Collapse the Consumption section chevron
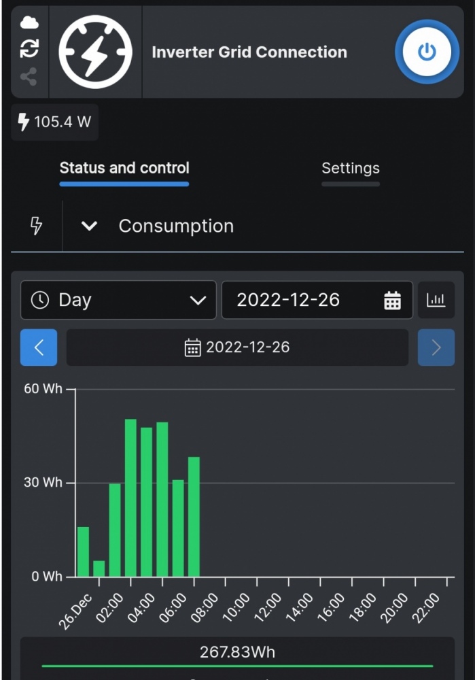The width and height of the screenshot is (475, 680). pos(89,226)
